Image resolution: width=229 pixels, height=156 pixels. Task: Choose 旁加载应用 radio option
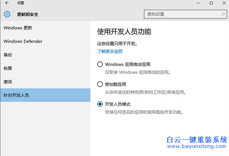(100, 84)
